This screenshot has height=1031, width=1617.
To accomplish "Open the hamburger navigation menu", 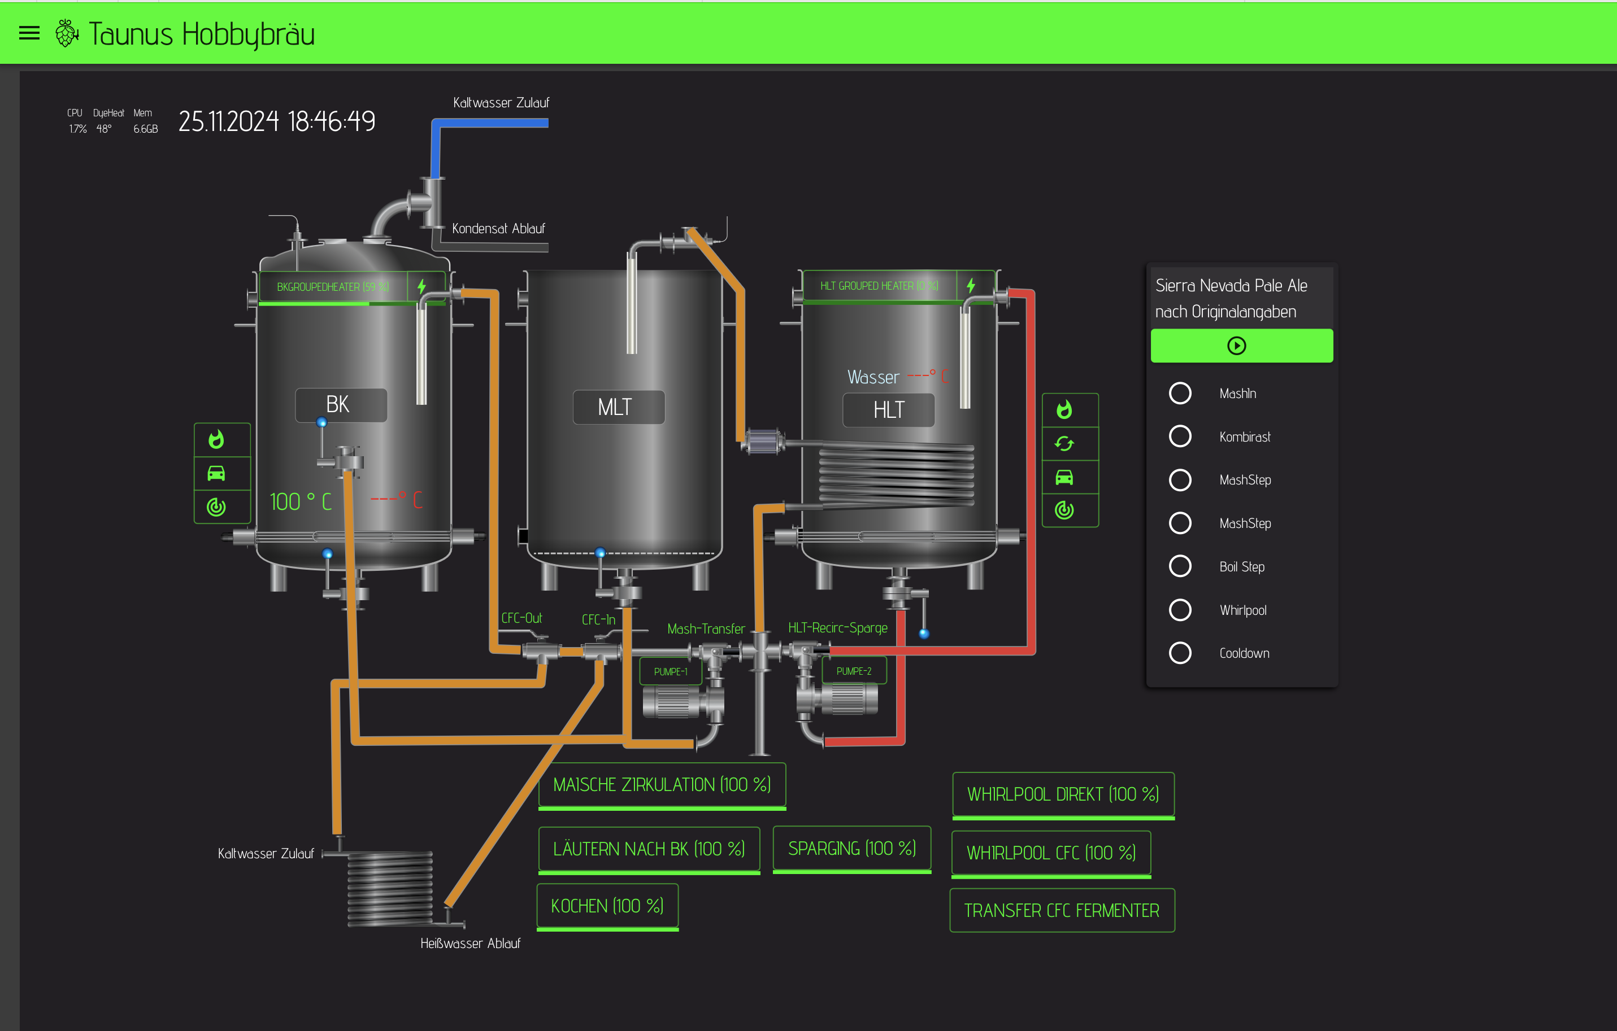I will (x=29, y=33).
